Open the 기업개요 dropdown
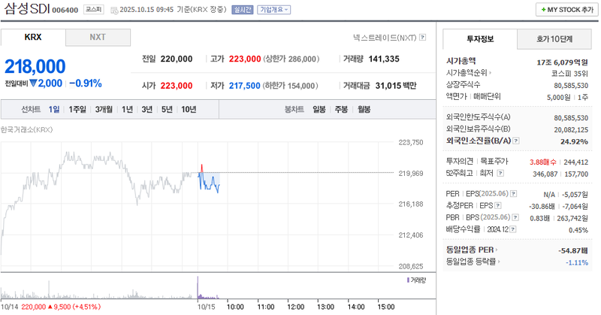 pos(273,11)
